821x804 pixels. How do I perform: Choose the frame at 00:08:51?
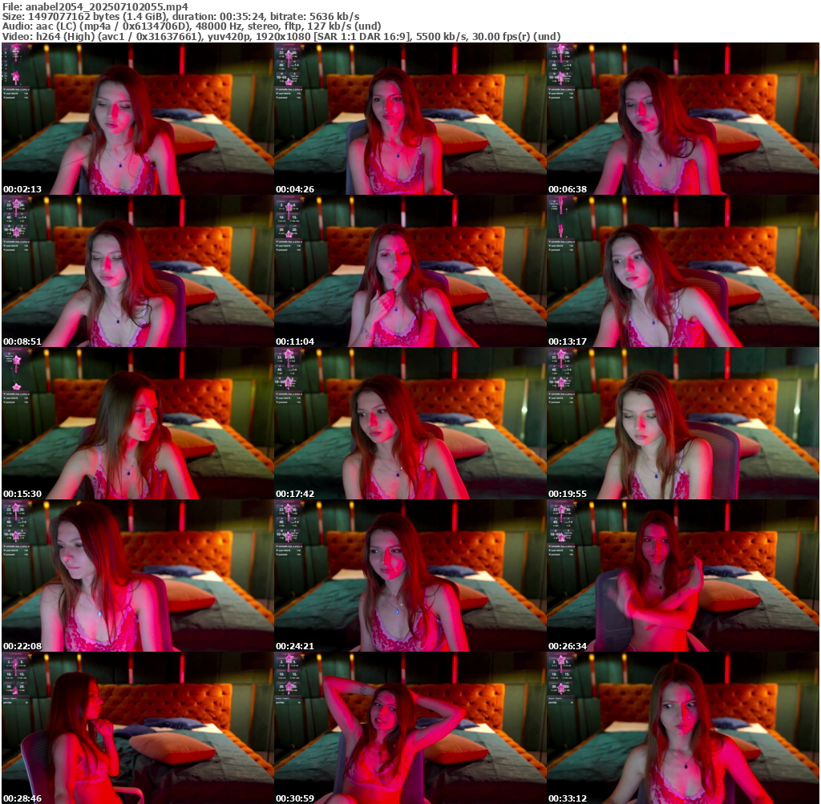point(137,271)
